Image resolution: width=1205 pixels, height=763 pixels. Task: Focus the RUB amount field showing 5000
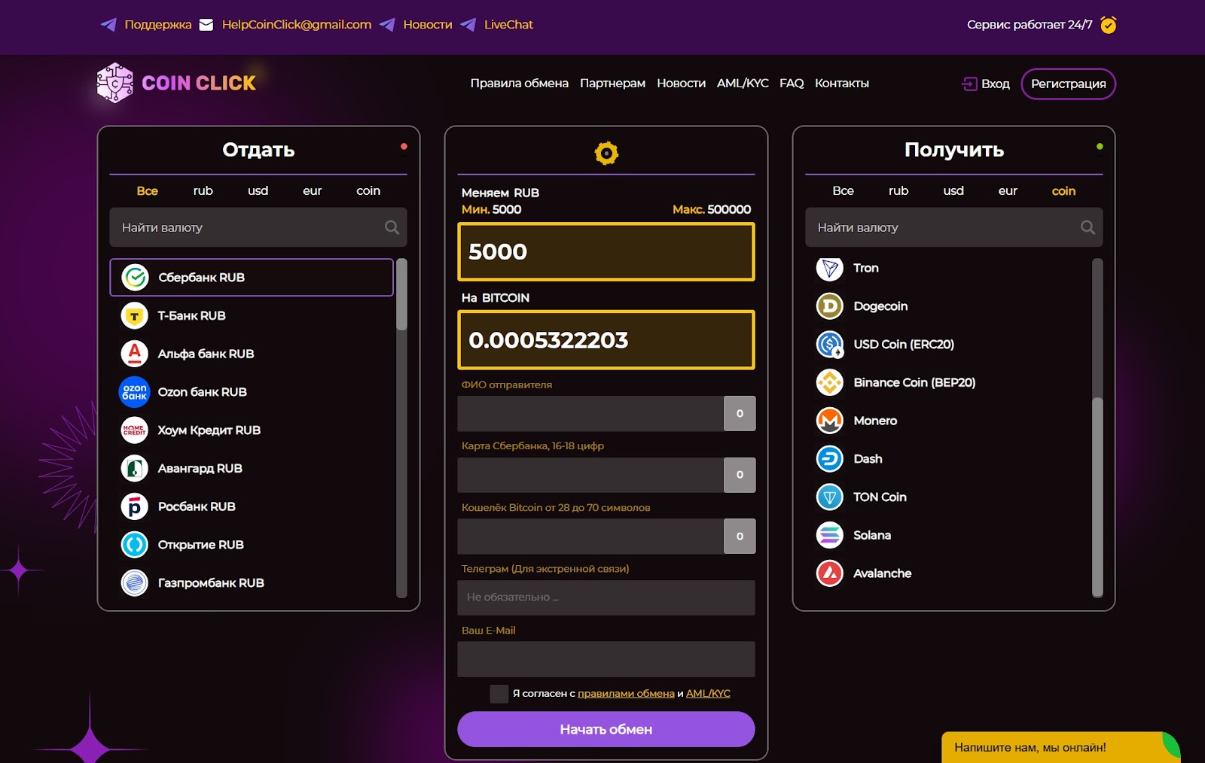[606, 252]
